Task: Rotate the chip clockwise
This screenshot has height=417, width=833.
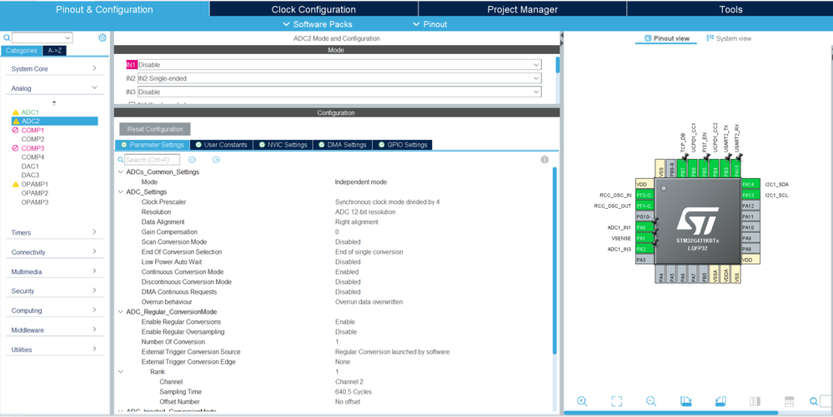Action: tap(686, 401)
